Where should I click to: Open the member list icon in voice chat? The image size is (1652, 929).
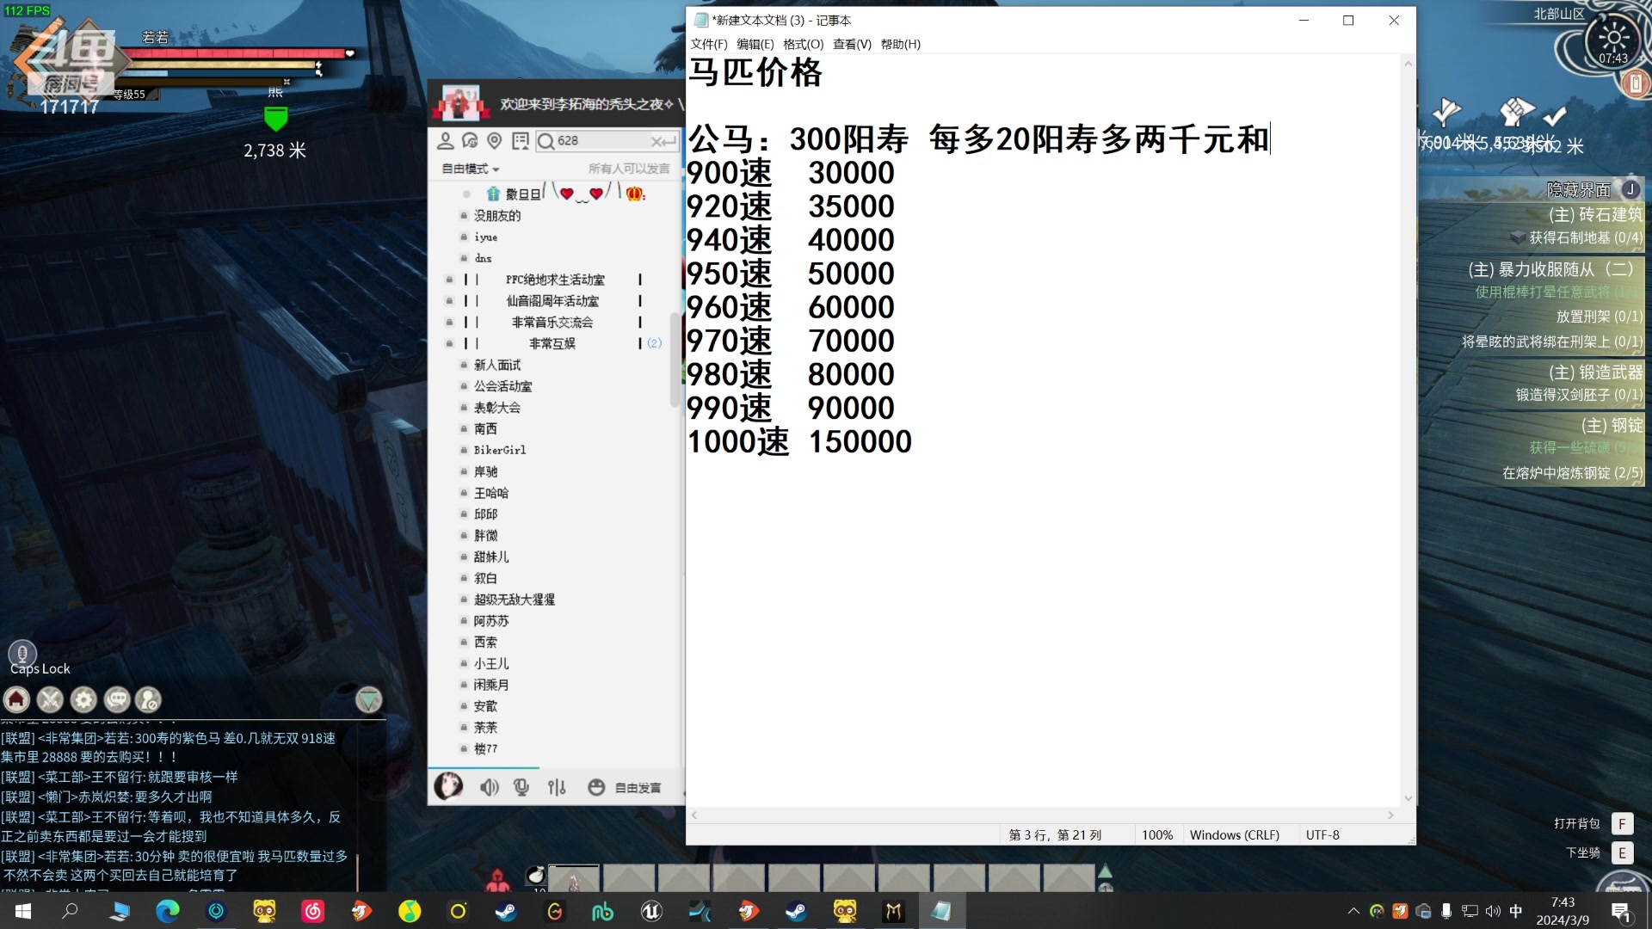coord(446,140)
